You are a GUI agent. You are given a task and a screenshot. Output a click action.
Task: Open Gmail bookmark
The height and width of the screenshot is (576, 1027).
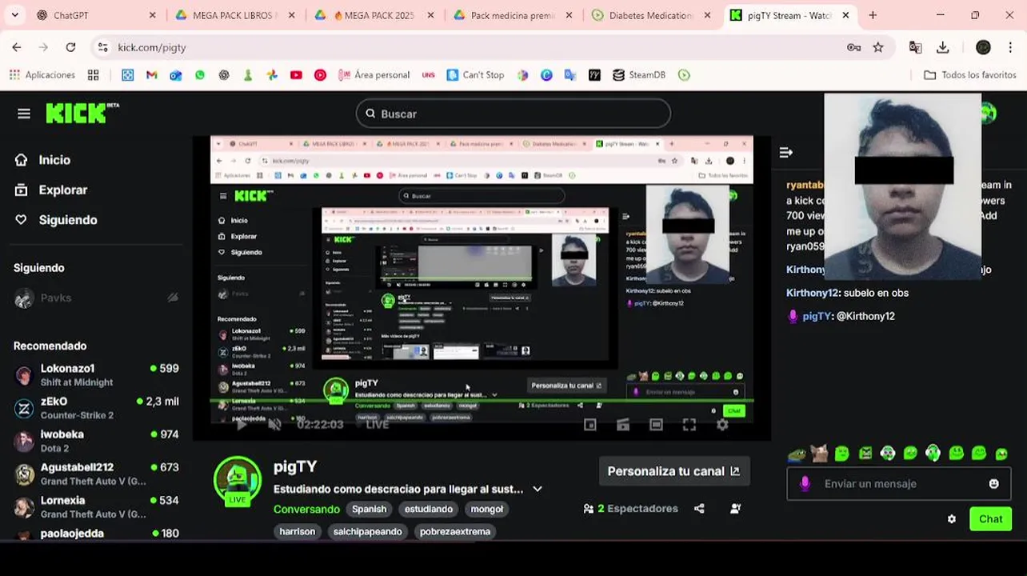click(x=151, y=74)
